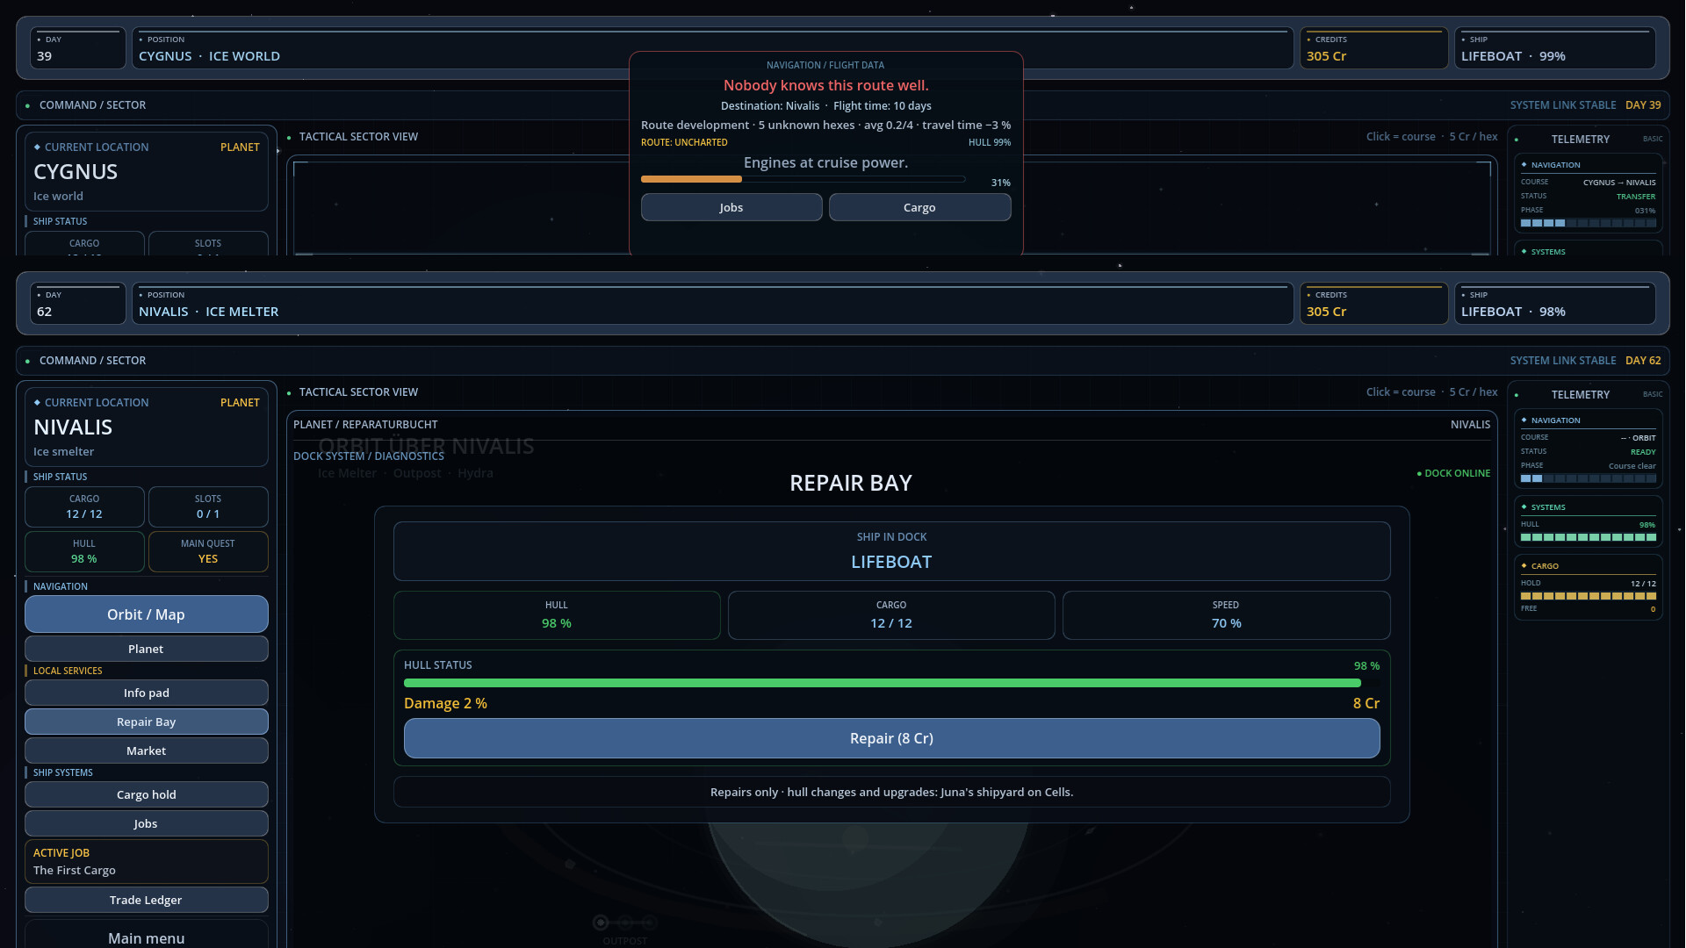Select Repair Bay in the Local Services list
The width and height of the screenshot is (1686, 948).
(147, 722)
